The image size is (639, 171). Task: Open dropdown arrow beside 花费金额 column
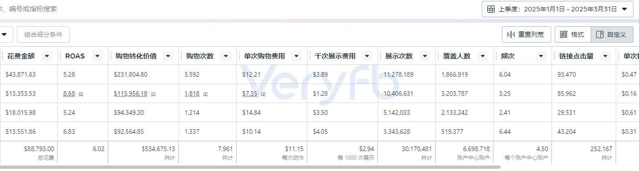coord(46,56)
